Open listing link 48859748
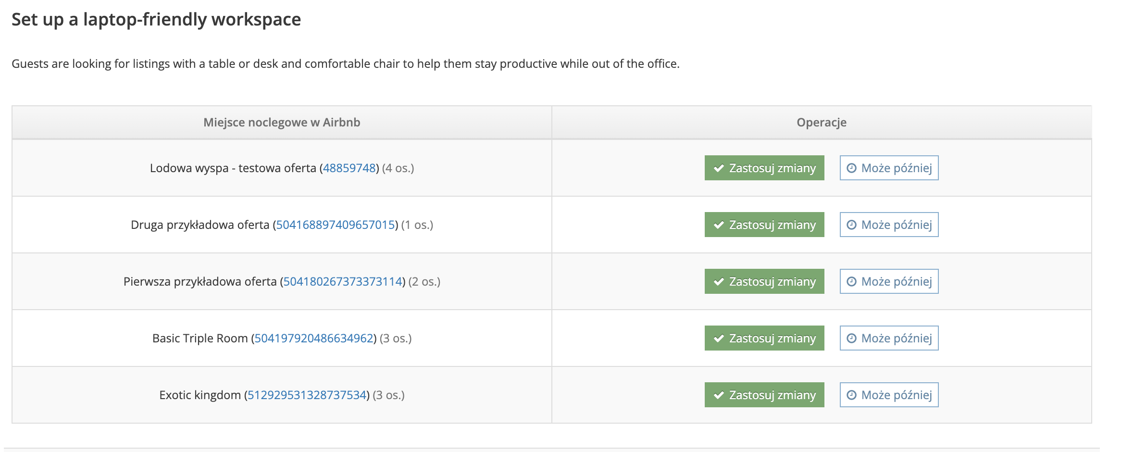This screenshot has height=452, width=1122. (x=349, y=168)
